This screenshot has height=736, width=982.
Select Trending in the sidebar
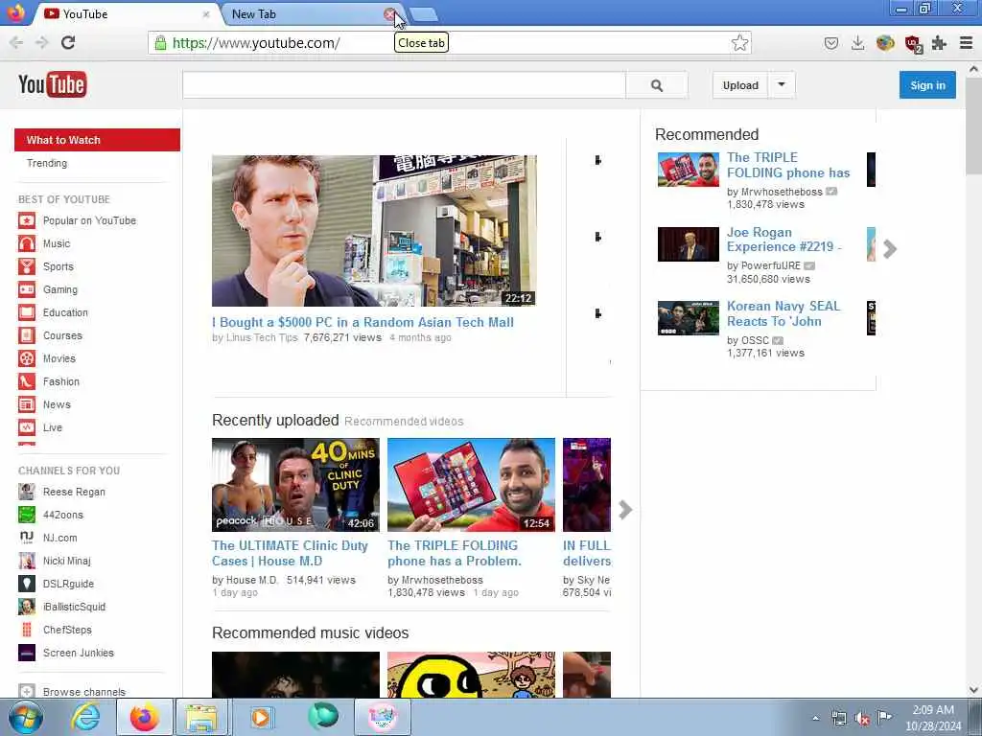[47, 163]
